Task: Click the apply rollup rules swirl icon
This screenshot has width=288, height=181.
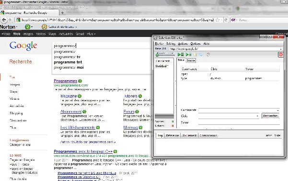Action: 208,55
